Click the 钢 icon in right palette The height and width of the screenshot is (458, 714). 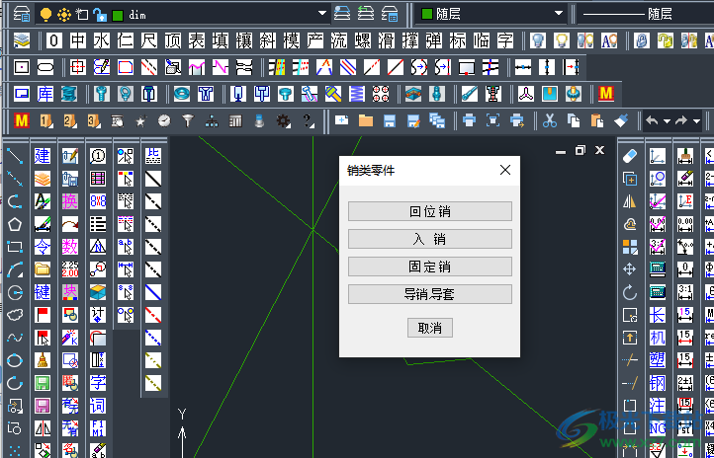[658, 383]
